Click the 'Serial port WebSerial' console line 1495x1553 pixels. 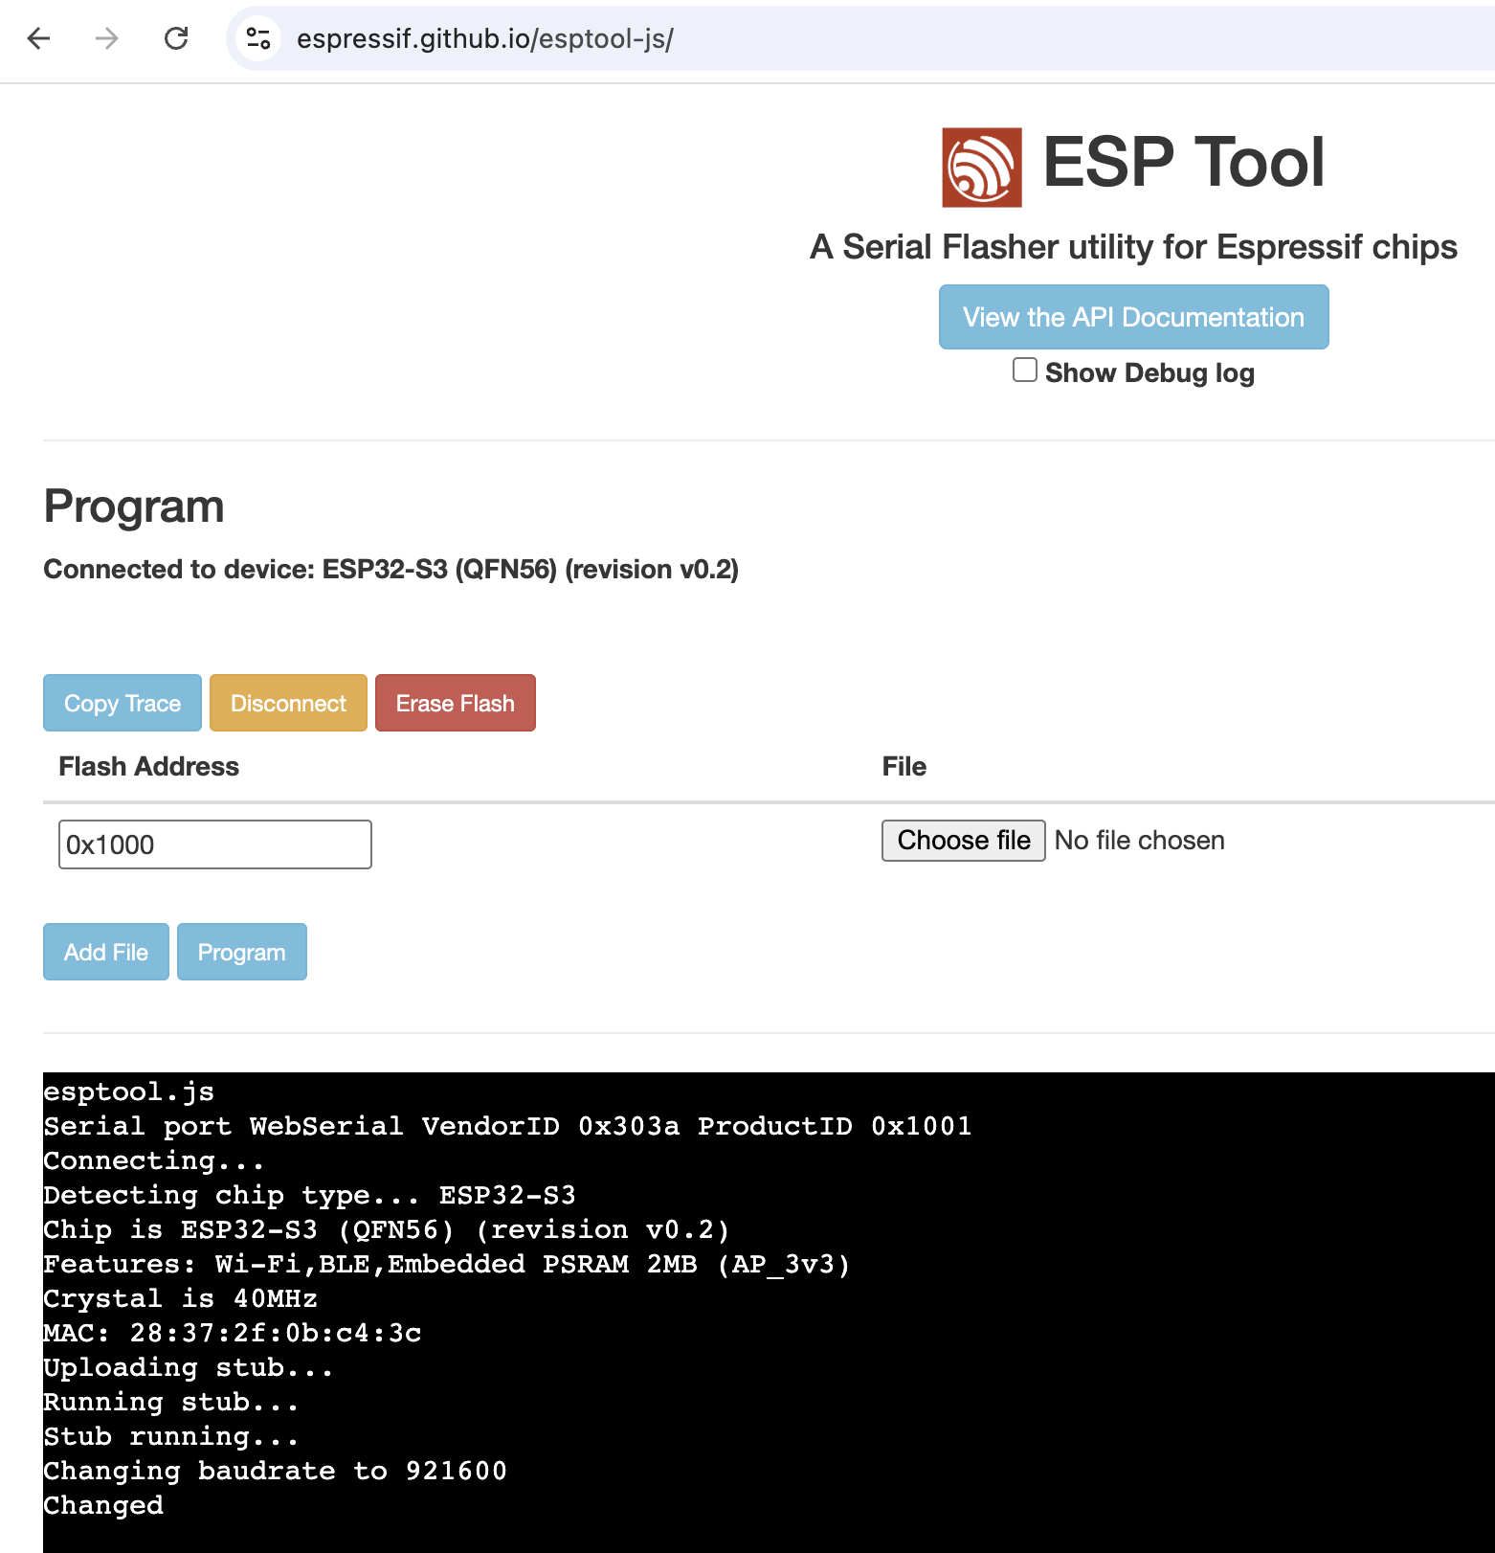click(x=508, y=1126)
